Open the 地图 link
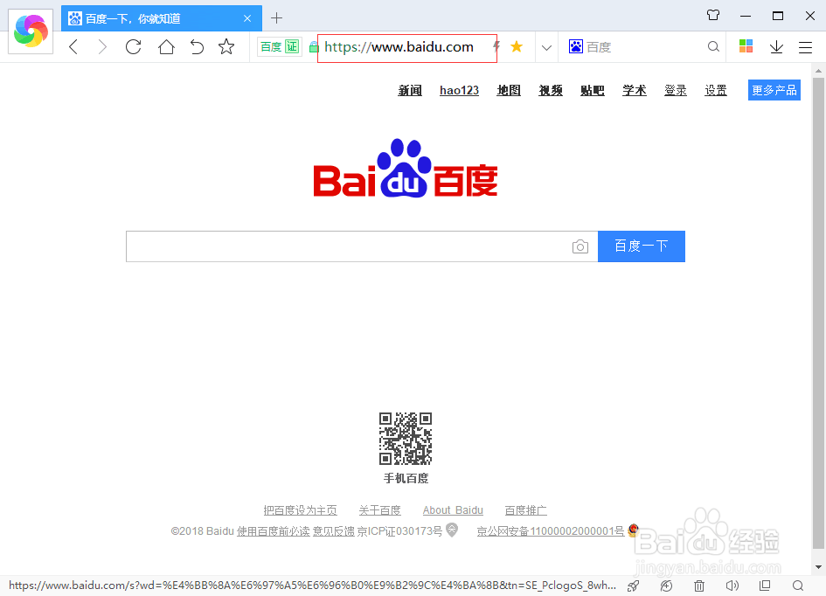Viewport: 826px width, 596px height. pos(509,91)
